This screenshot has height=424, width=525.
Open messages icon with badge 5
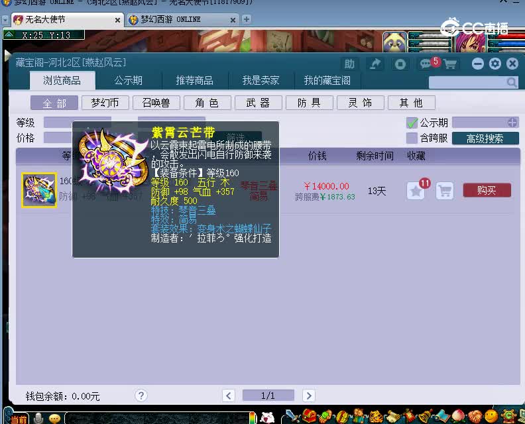(x=426, y=64)
